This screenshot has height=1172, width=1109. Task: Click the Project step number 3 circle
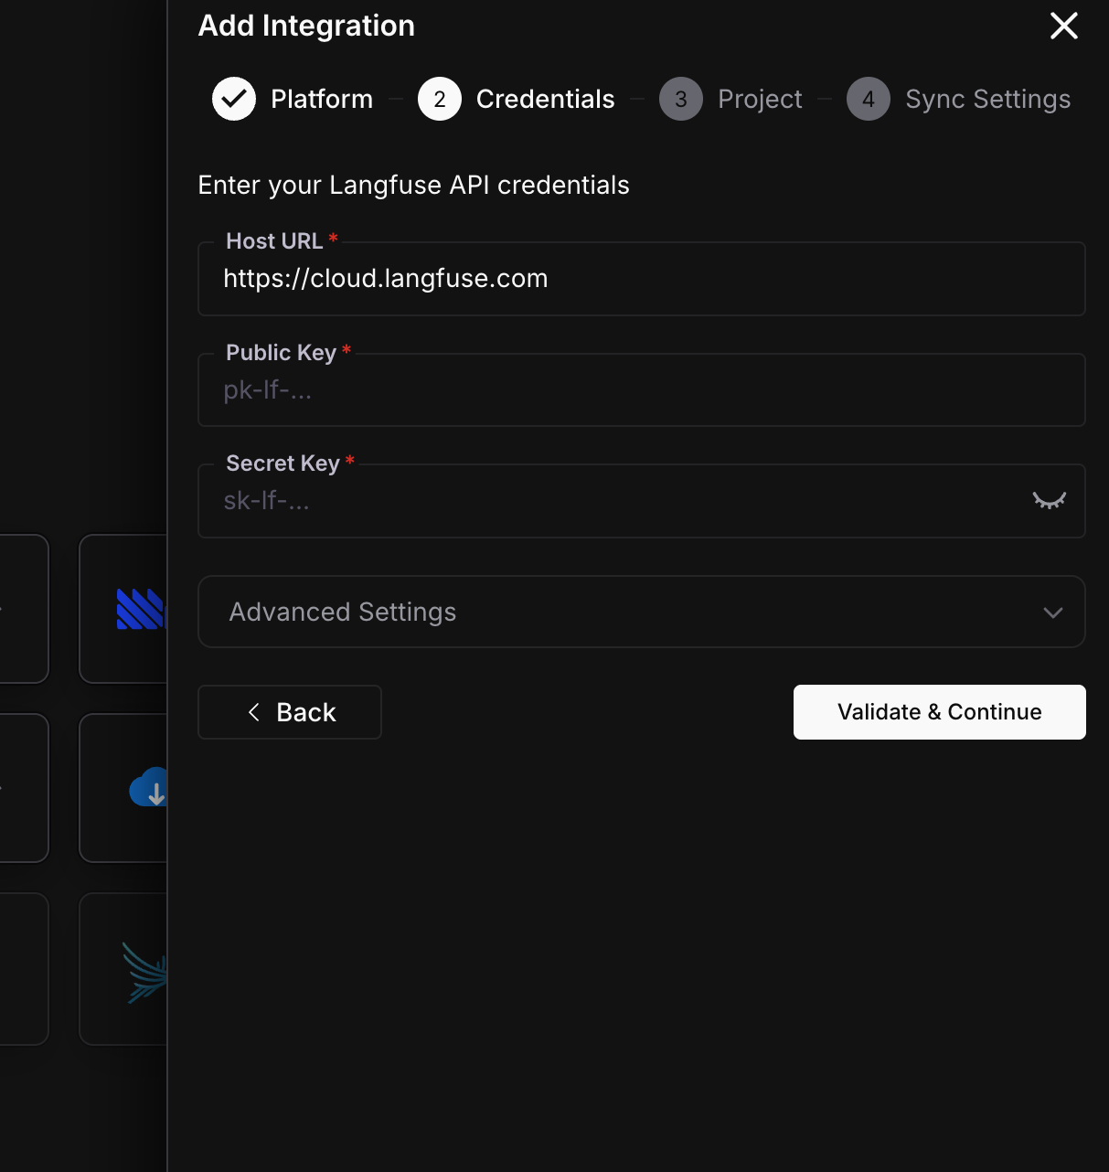[x=681, y=99]
